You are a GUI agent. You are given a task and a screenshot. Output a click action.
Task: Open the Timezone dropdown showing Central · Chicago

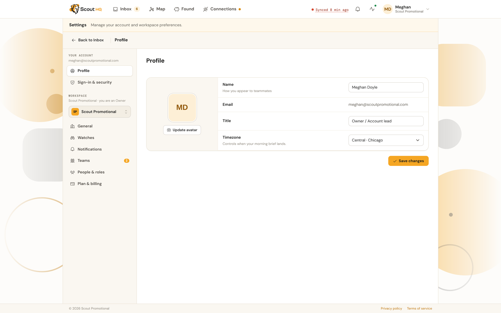tap(386, 140)
